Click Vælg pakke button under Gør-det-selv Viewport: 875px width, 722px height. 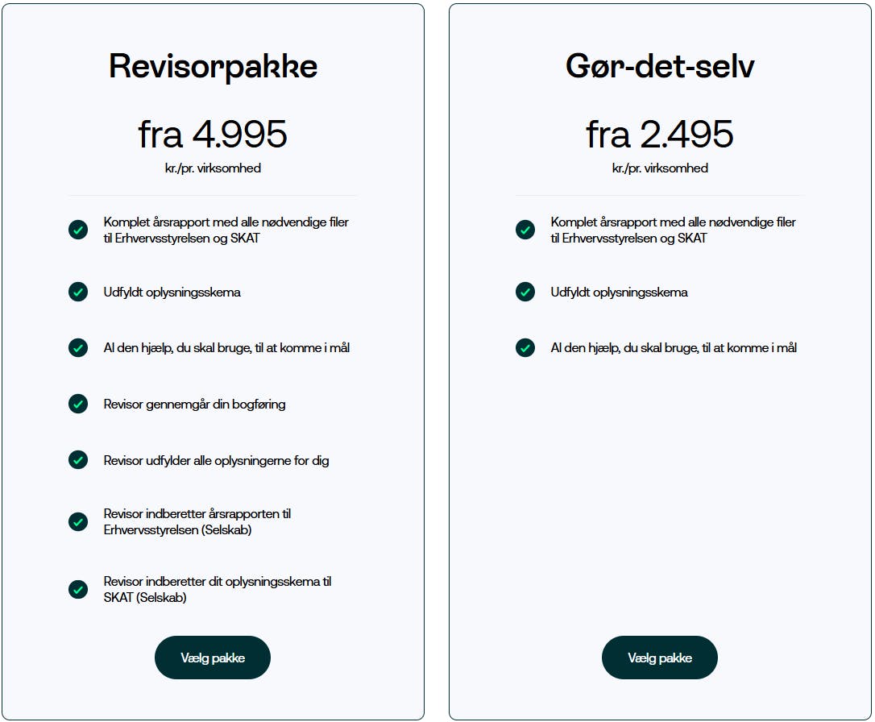point(659,658)
